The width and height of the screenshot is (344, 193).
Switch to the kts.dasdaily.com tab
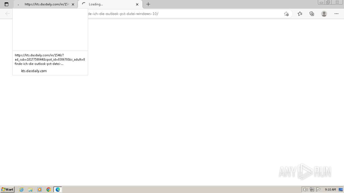point(46,4)
